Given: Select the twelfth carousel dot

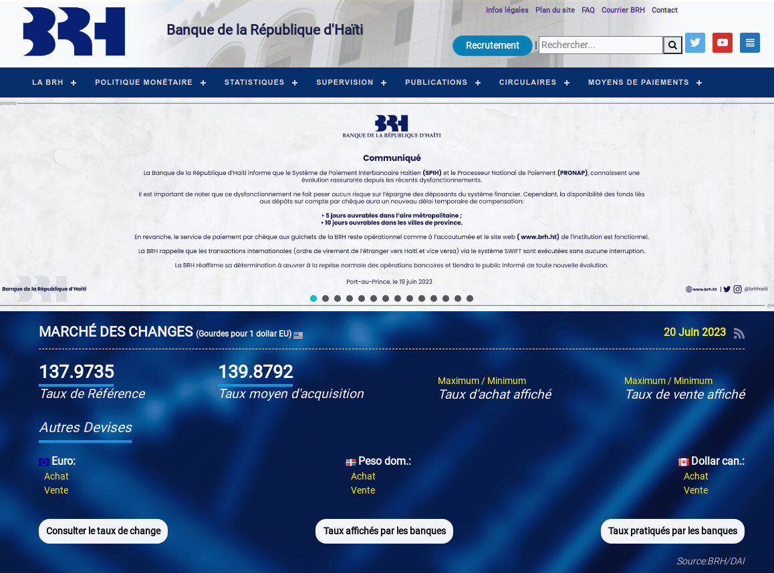Looking at the screenshot, I should 446,299.
